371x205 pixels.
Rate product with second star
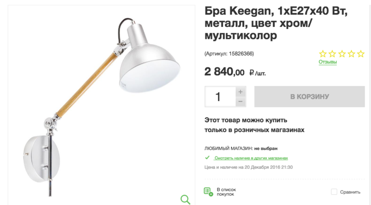(x=332, y=54)
